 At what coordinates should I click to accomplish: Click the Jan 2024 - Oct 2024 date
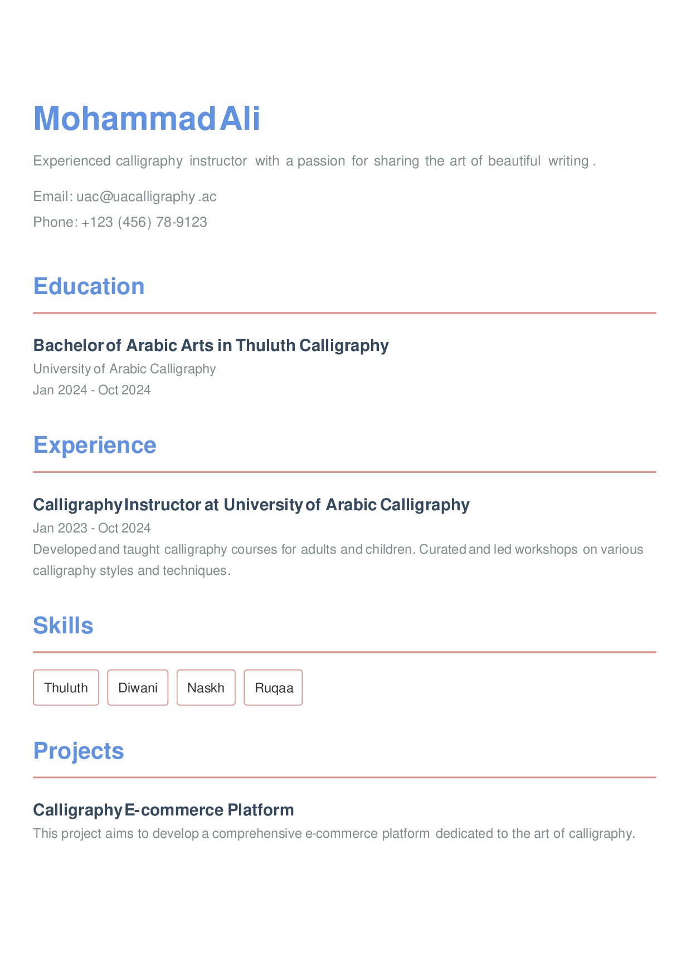click(92, 390)
